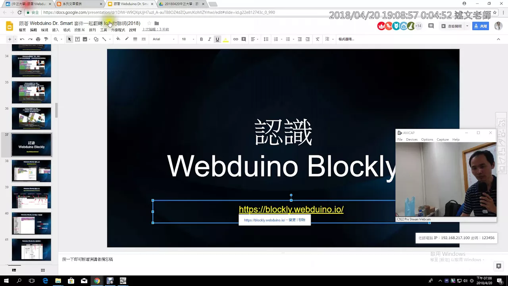Open the font size 18 dropdown
Image resolution: width=508 pixels, height=286 pixels.
click(x=188, y=39)
